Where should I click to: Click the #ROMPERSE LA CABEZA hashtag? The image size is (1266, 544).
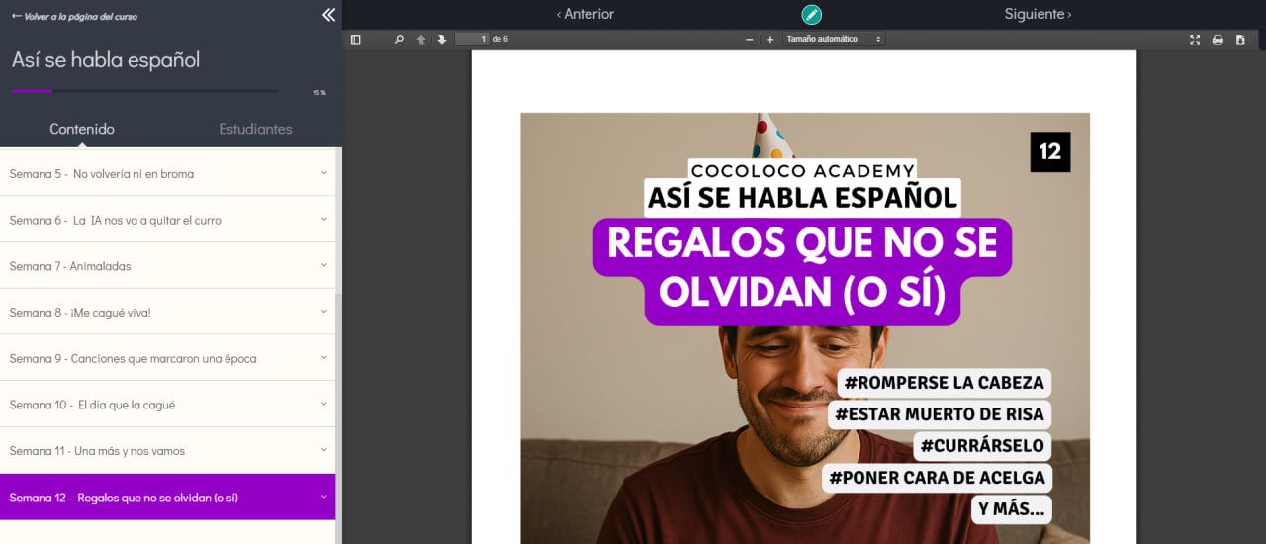point(944,383)
